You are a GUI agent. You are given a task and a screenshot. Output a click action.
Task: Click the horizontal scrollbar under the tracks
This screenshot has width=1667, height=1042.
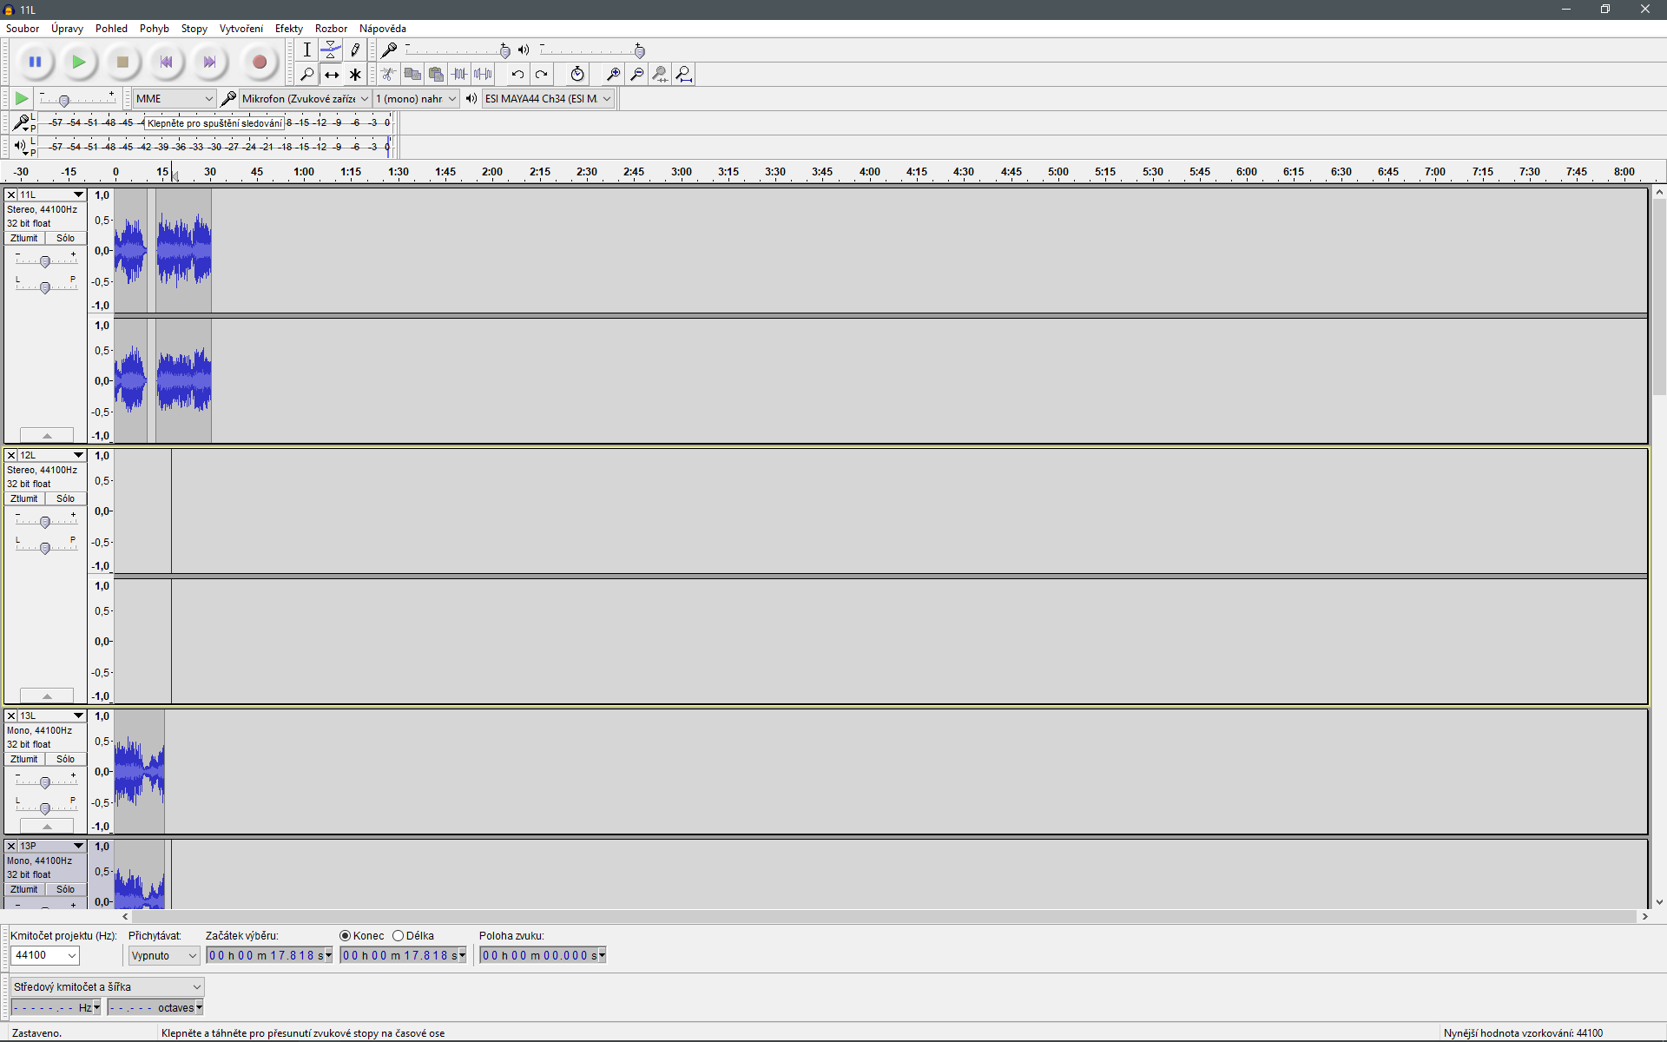(x=884, y=916)
